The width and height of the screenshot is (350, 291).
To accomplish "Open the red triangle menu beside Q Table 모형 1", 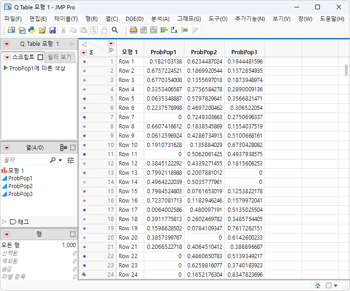I will point(6,44).
